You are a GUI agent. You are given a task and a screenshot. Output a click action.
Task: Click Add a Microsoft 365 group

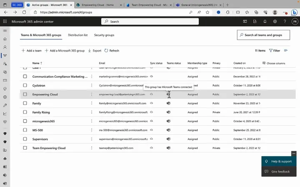coord(65,51)
